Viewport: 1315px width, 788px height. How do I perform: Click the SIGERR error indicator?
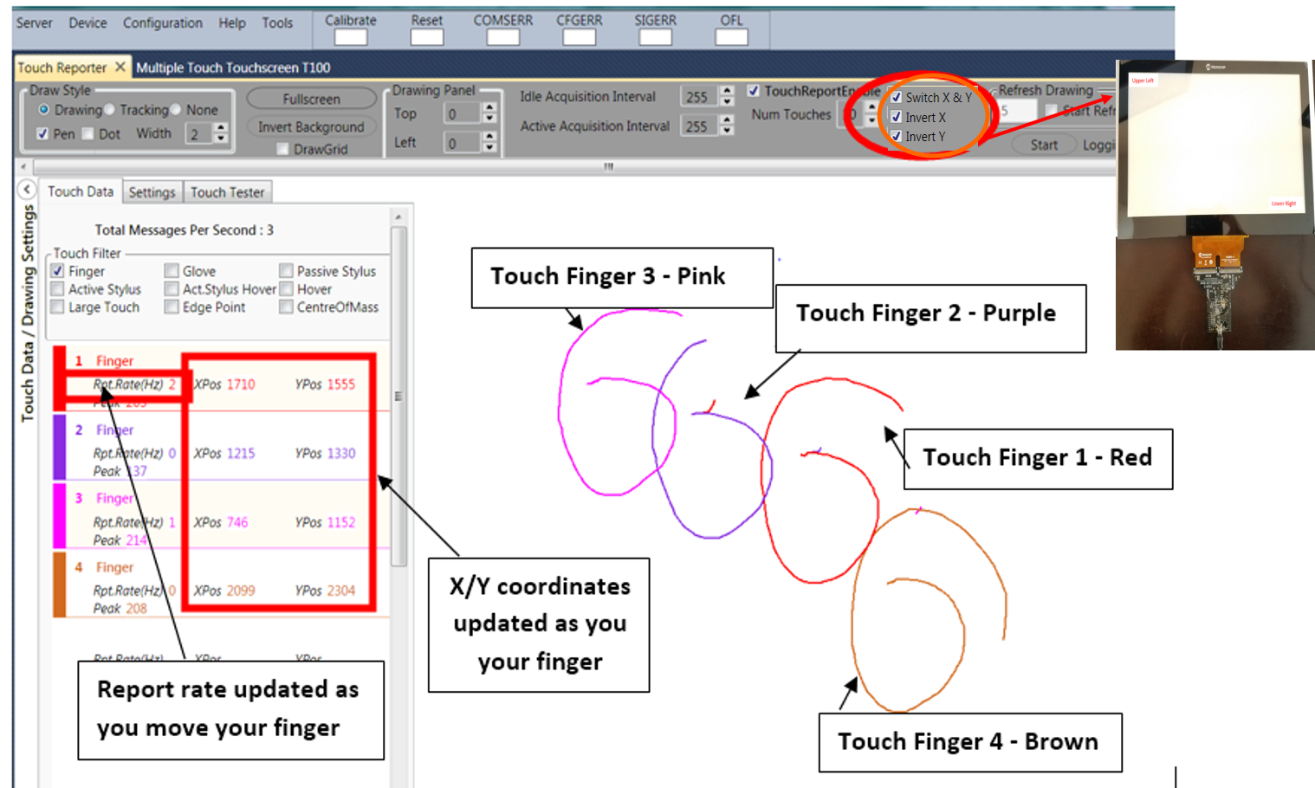pos(654,36)
